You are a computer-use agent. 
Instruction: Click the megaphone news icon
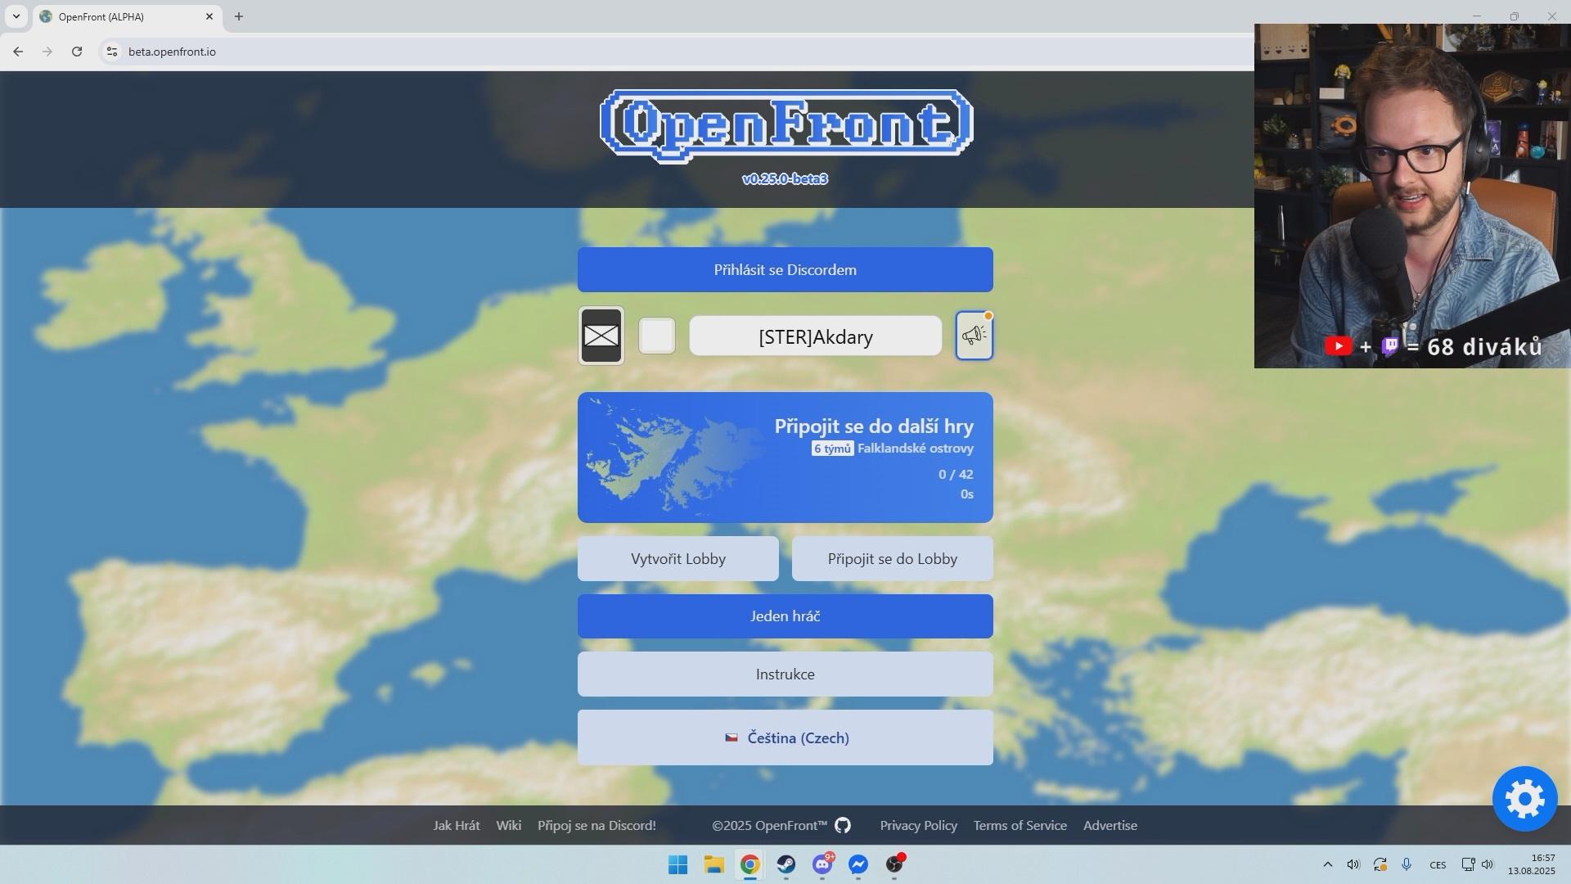974,336
